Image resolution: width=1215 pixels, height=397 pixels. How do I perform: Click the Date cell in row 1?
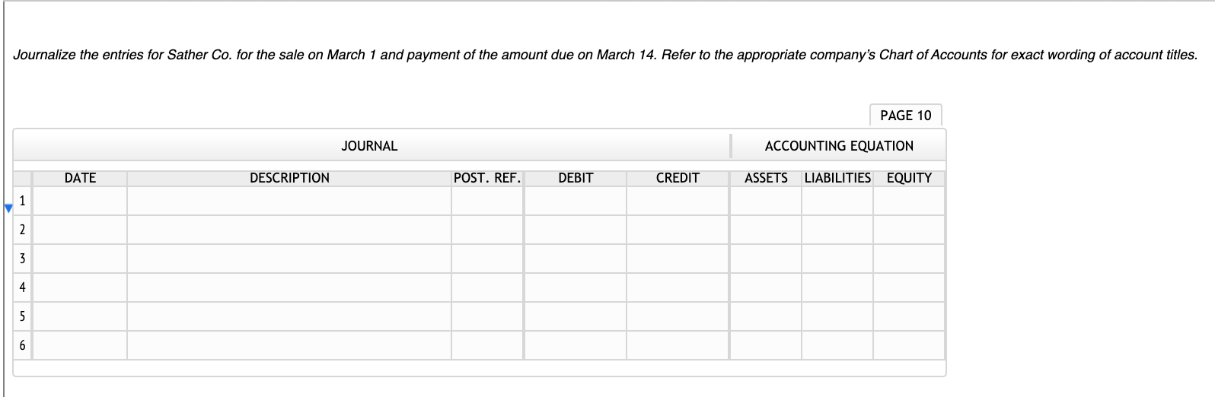(80, 202)
